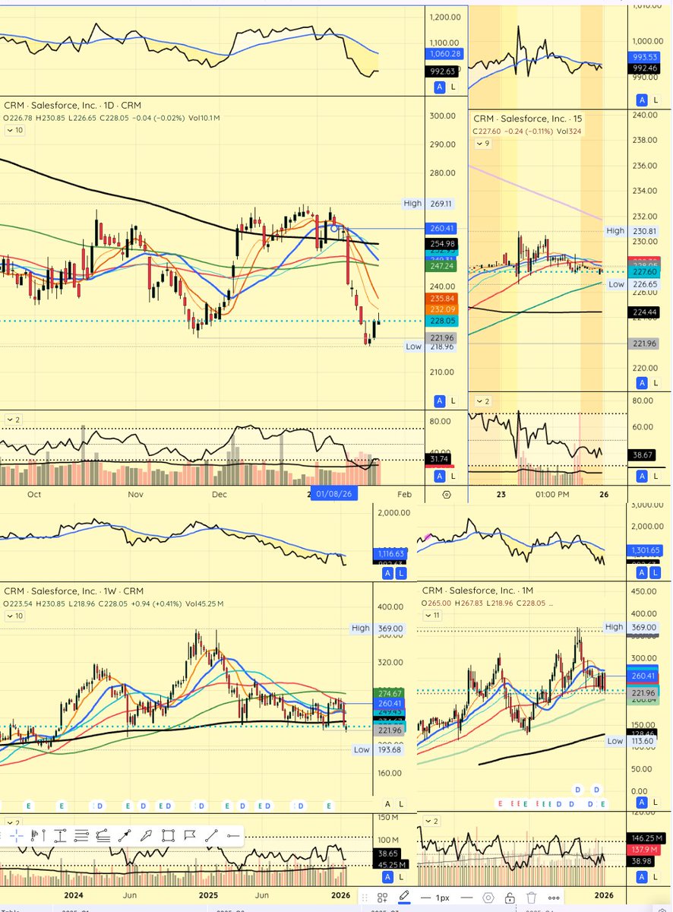Click the CRM Salesforce 1W chart title
This screenshot has width=673, height=912.
click(74, 591)
